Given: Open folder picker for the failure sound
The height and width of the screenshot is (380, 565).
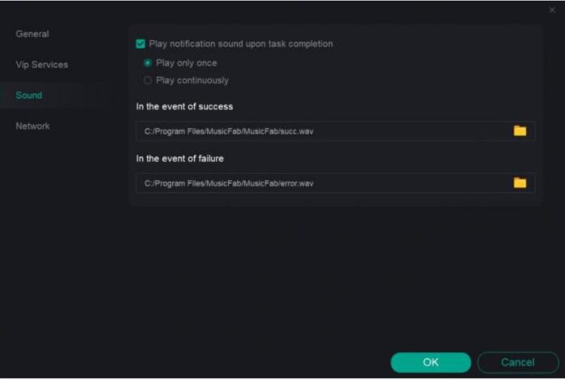Looking at the screenshot, I should point(520,182).
